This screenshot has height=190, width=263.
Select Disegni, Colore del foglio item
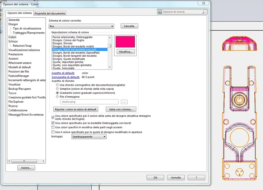coord(68,40)
